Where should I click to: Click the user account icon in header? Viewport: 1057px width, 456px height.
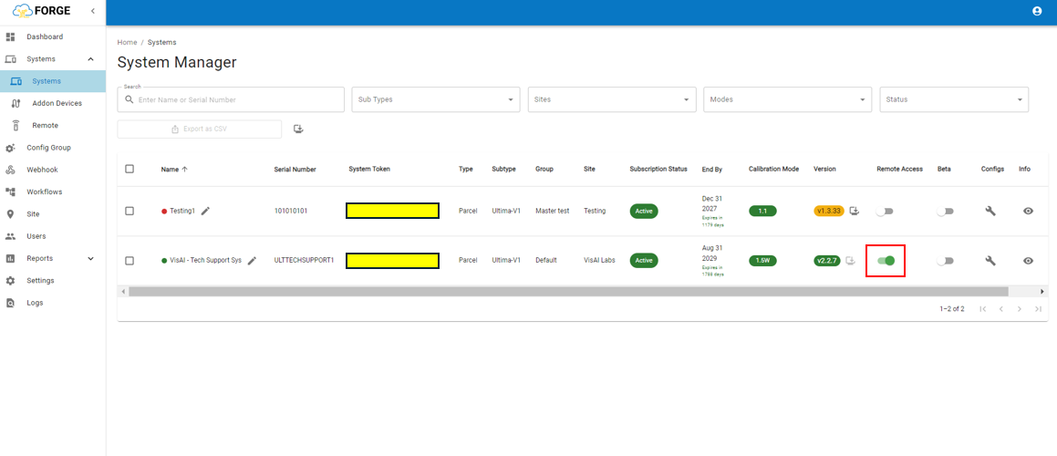pos(1037,11)
